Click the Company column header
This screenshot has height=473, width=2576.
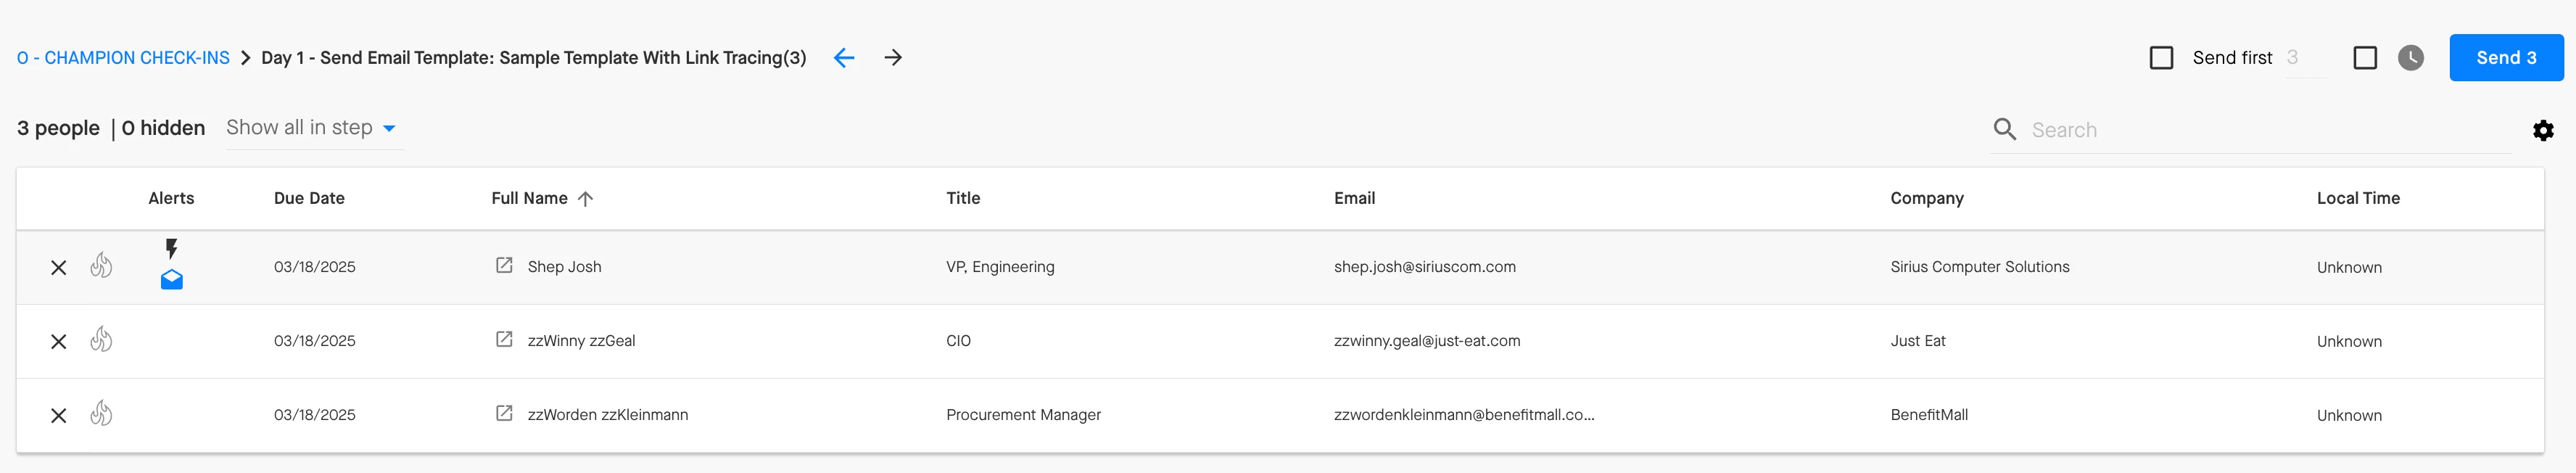[x=1926, y=198]
